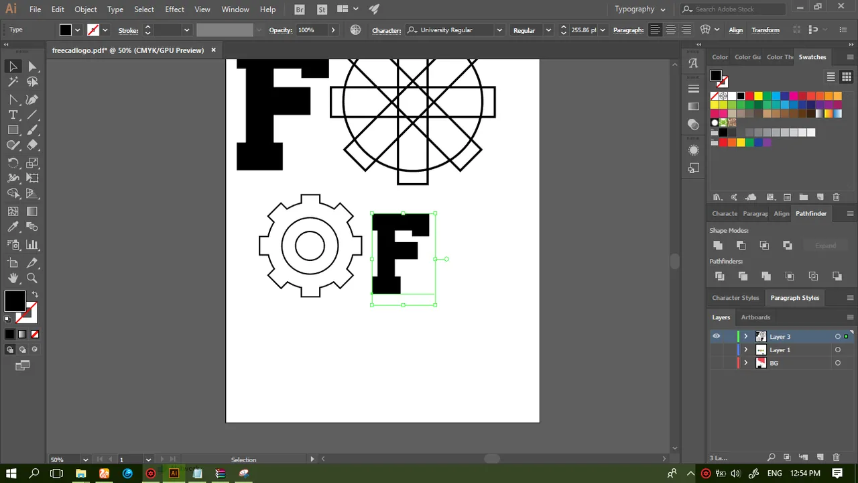
Task: Switch to the Artboards tab
Action: (x=755, y=317)
